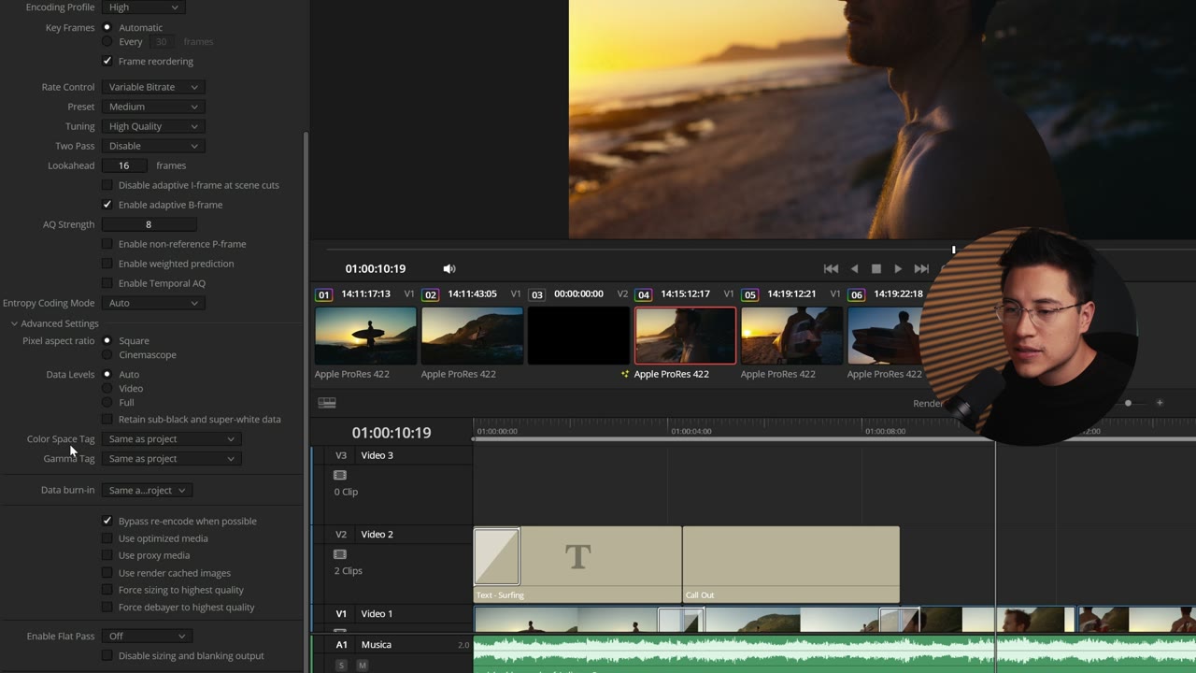Screen dimensions: 1196x673
Task: Open the Encoding Profile dropdown
Action: [x=143, y=7]
